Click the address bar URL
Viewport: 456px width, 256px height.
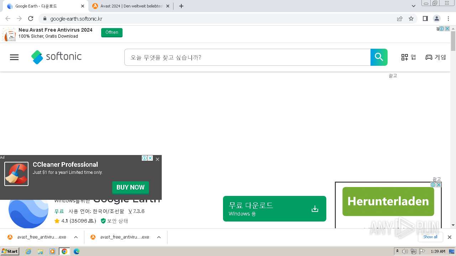click(x=76, y=19)
